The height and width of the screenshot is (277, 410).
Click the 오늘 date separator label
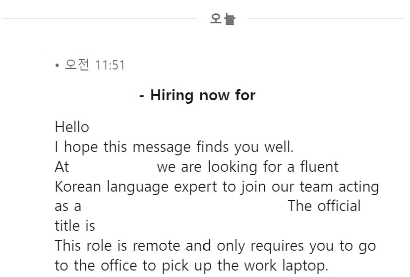[223, 18]
